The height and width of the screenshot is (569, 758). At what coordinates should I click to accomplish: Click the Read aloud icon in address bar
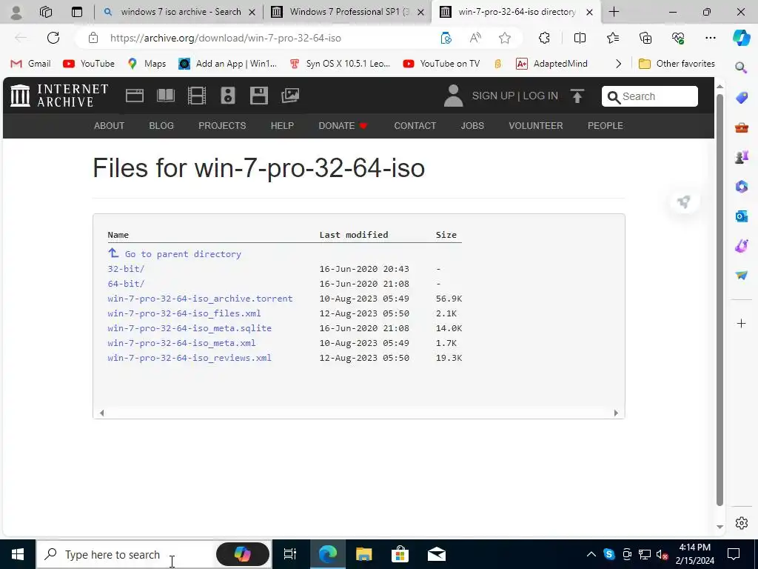[475, 38]
